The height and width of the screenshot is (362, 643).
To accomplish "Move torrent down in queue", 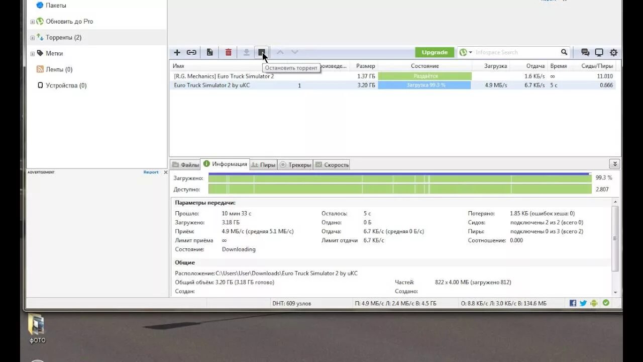I will pyautogui.click(x=295, y=52).
